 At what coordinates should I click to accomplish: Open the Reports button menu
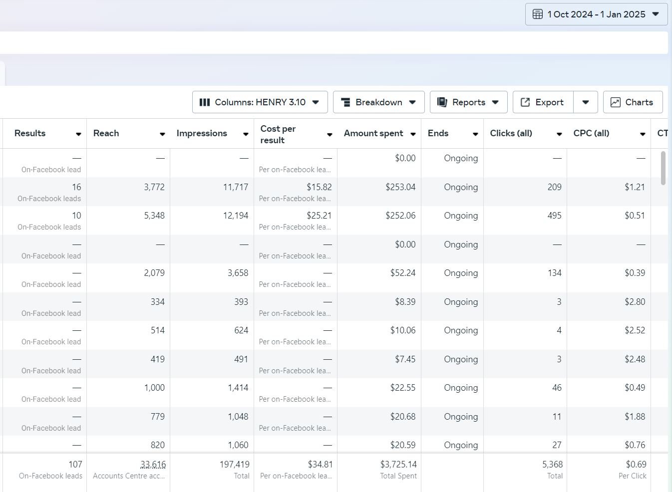[468, 102]
